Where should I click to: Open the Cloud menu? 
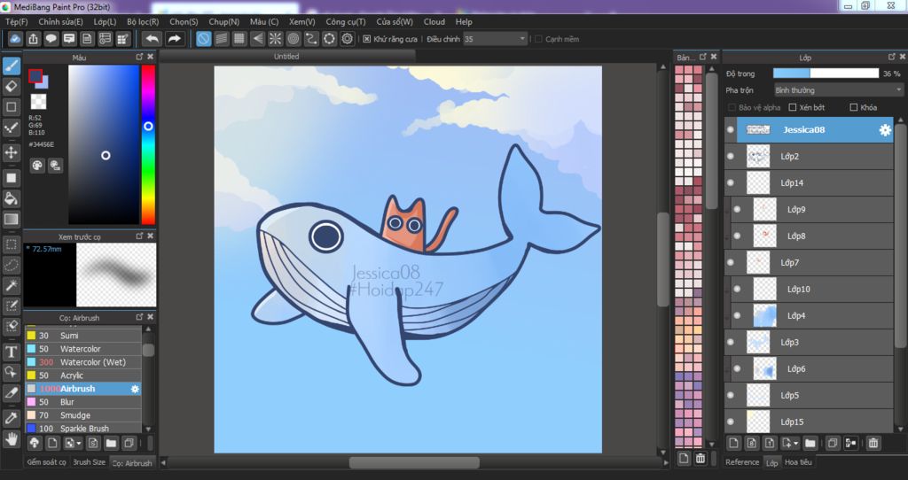click(434, 21)
